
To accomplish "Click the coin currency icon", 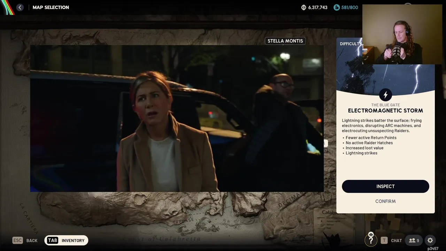I will tap(303, 7).
